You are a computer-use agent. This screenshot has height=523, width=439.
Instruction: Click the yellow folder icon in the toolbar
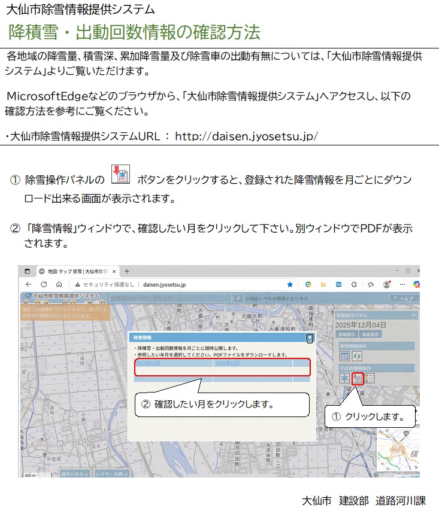tap(323, 284)
